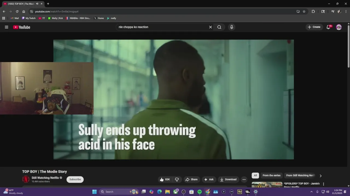
Task: Open the YouTube account avatar menu
Action: [339, 27]
